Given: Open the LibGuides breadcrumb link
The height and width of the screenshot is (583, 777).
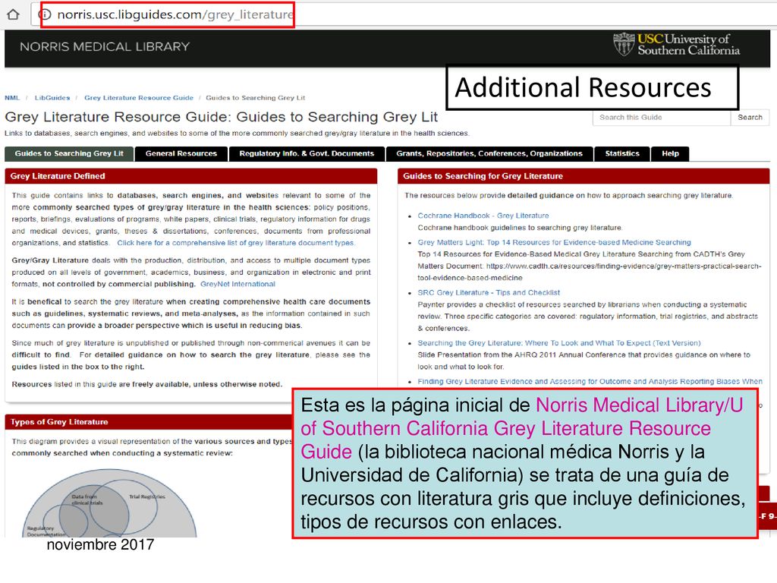Looking at the screenshot, I should 52,98.
